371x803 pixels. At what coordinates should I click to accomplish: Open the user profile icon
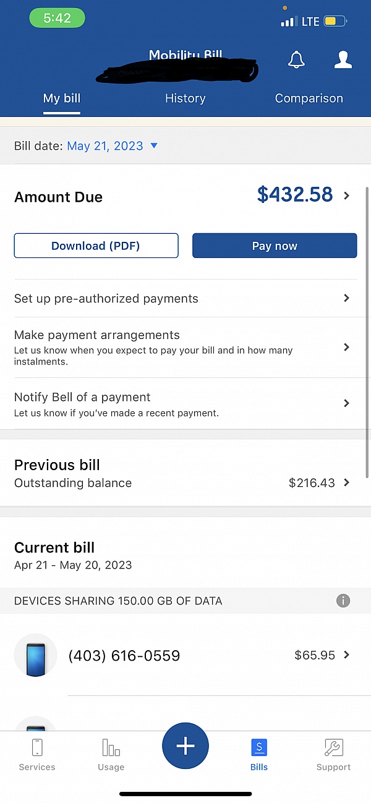pos(343,59)
